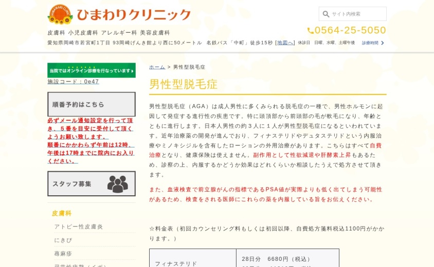
Task: Click 皮膚科 小児皮膚科 departments tagline
Action: (x=109, y=33)
